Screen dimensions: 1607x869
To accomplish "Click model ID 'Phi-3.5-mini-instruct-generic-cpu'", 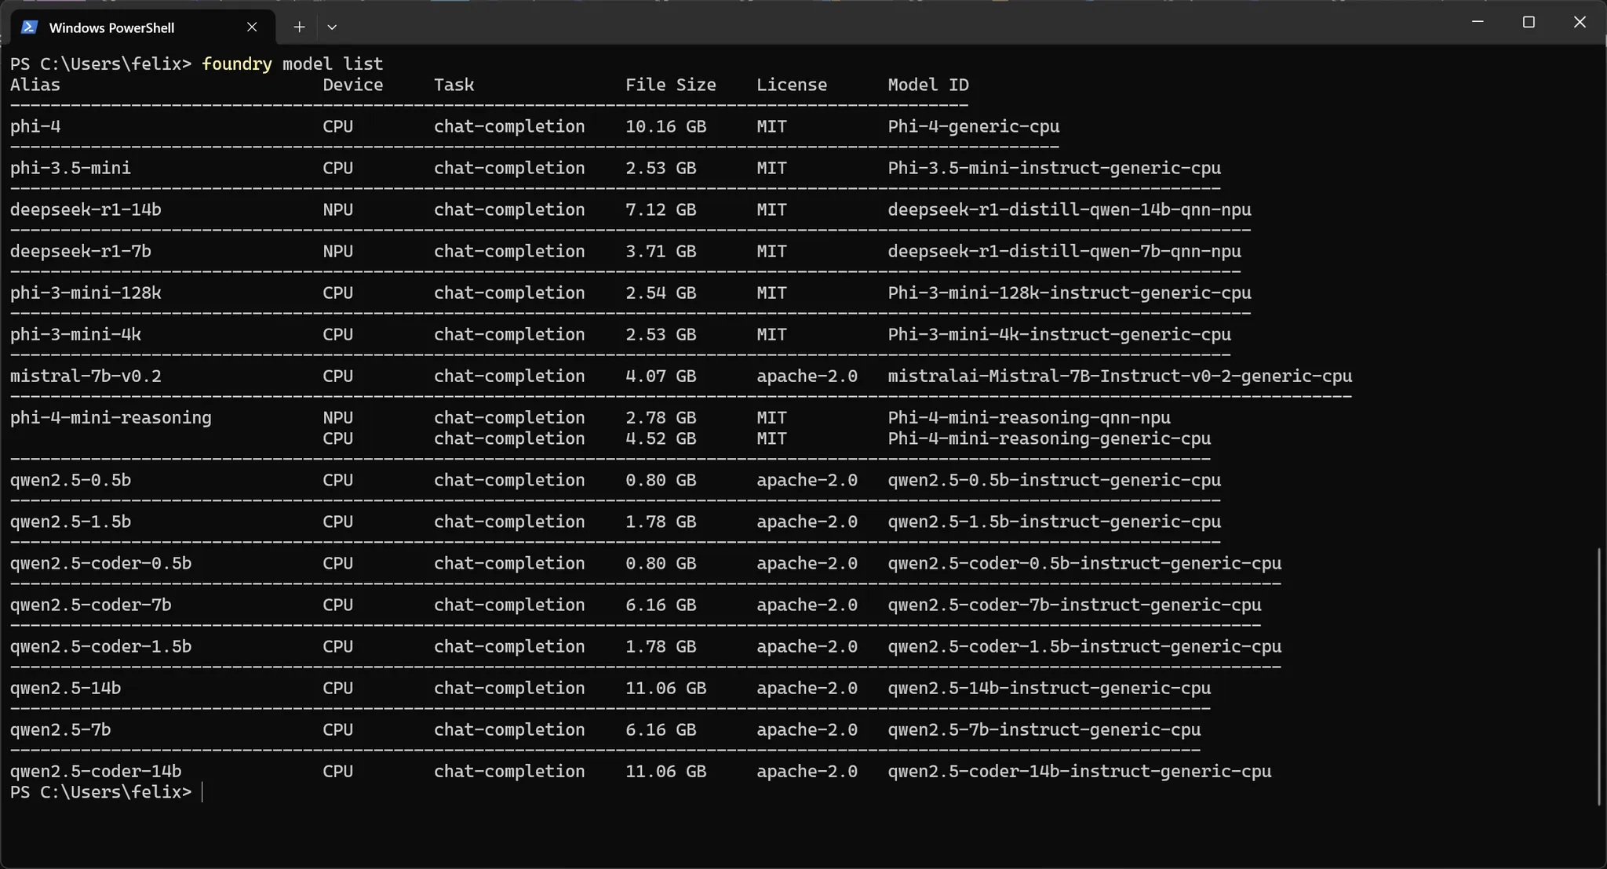I will (1055, 168).
